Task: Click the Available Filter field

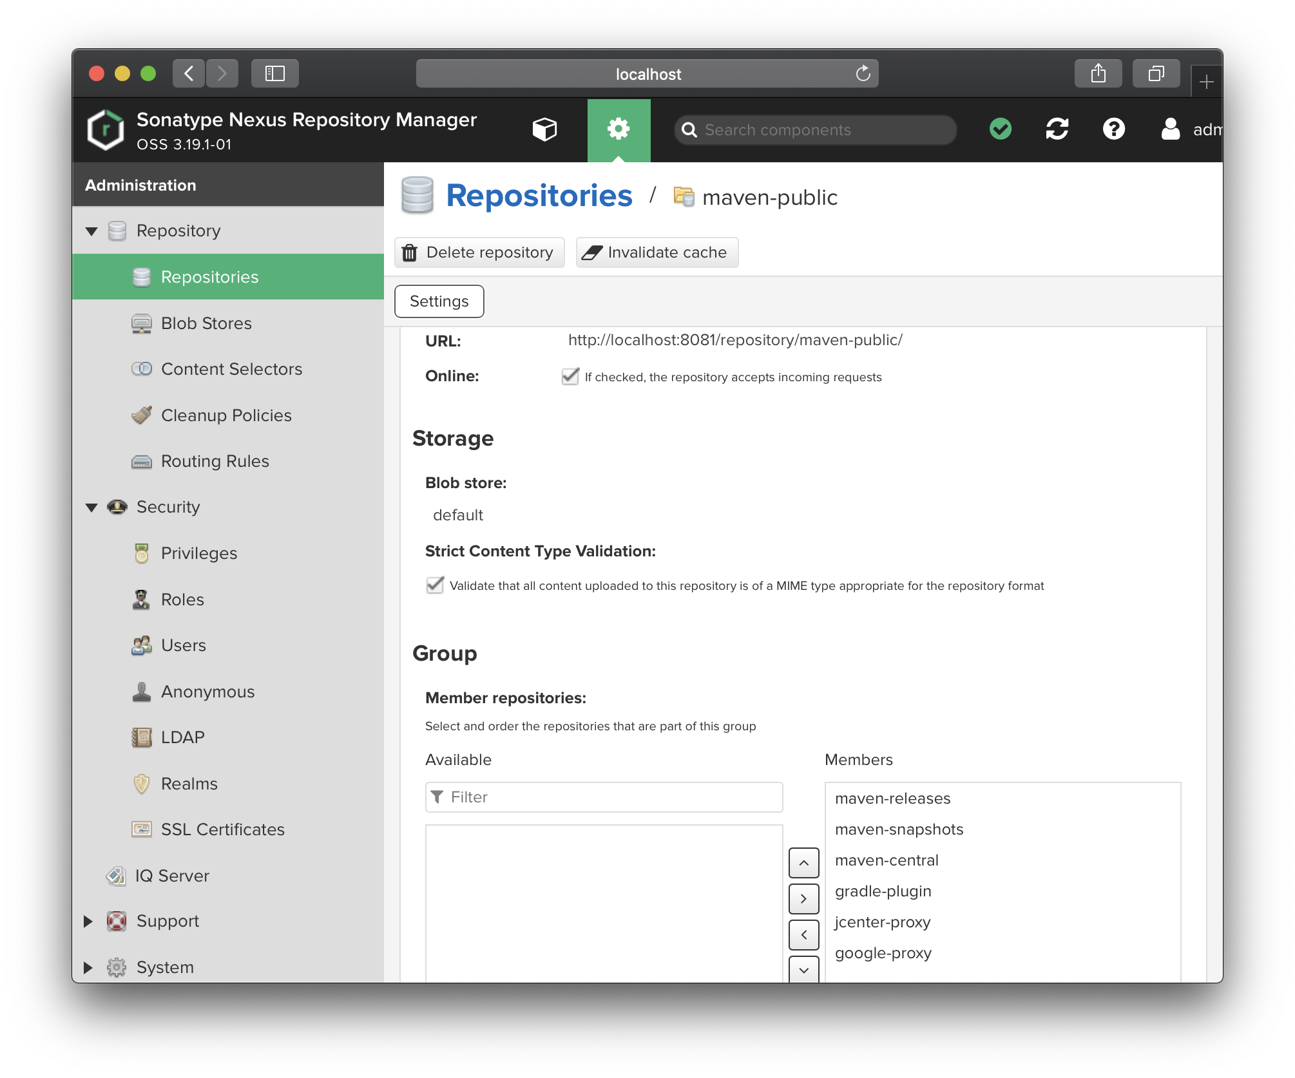Action: pyautogui.click(x=604, y=797)
